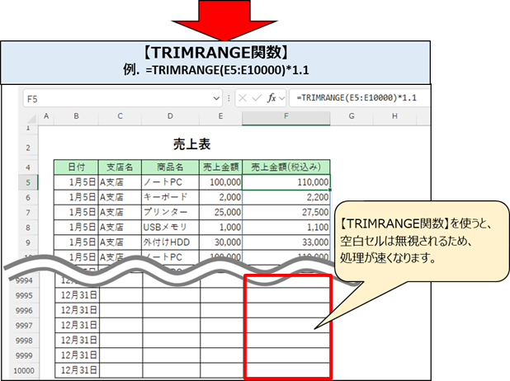The height and width of the screenshot is (381, 510).
Task: Select column F header
Action: tap(286, 117)
